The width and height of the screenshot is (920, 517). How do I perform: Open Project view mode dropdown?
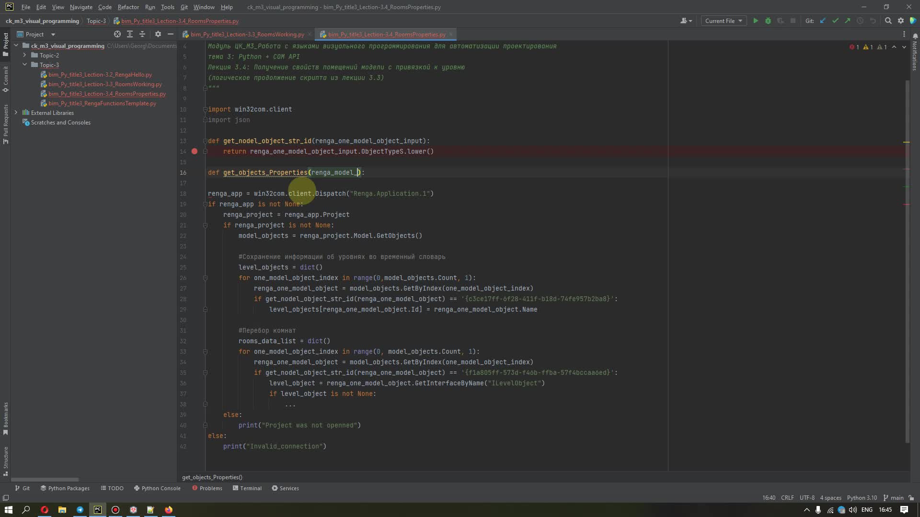click(36, 34)
